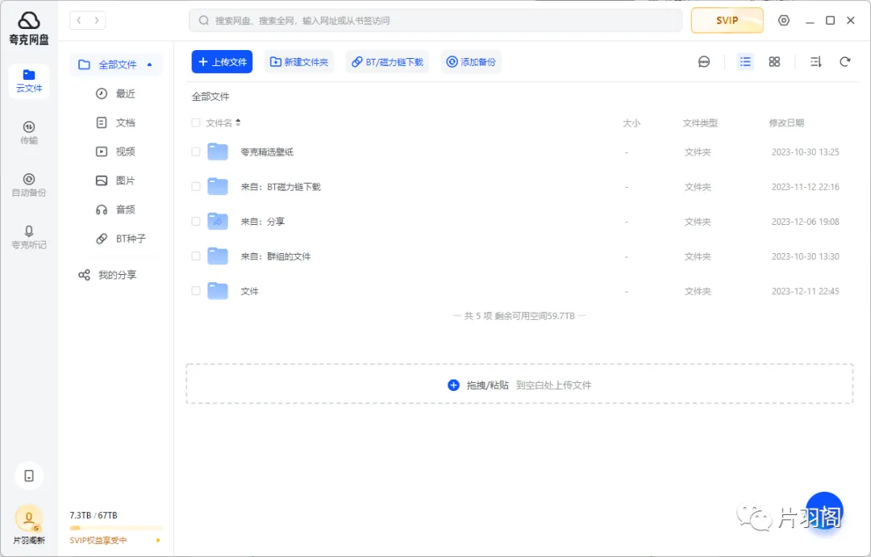Open the sort order options icon
871x557 pixels.
tap(815, 61)
